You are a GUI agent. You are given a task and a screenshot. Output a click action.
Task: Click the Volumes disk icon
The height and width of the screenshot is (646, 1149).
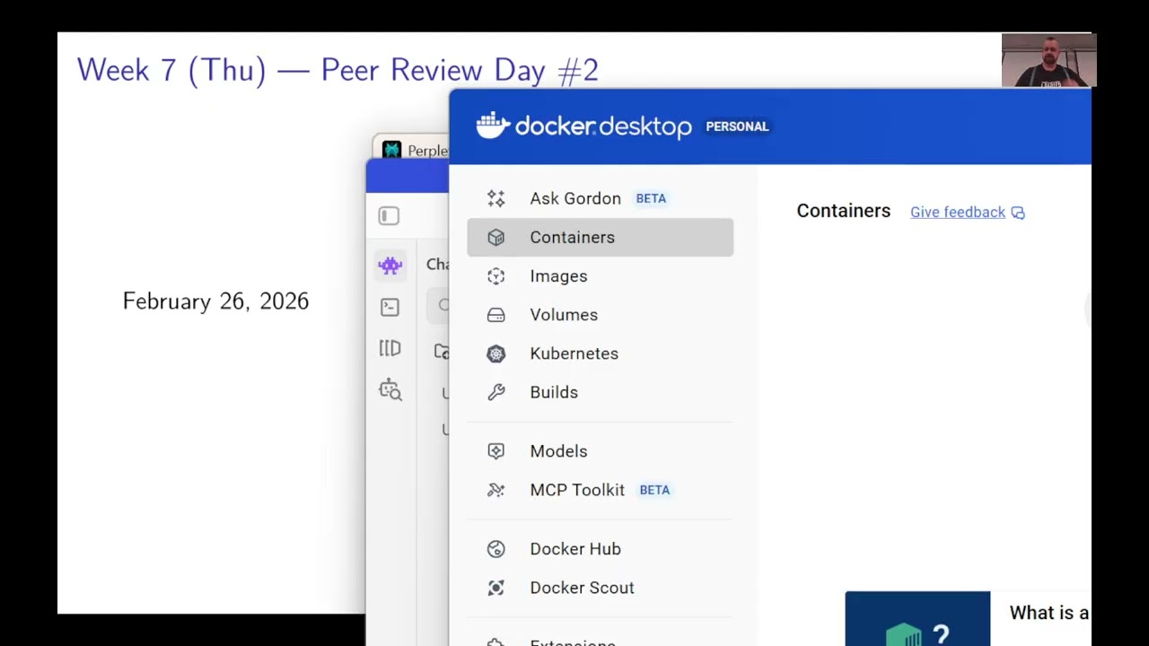(496, 315)
